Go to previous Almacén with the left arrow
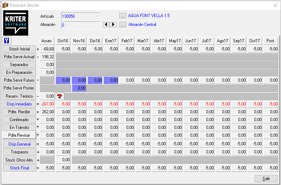This screenshot has width=281, height=185. (106, 25)
